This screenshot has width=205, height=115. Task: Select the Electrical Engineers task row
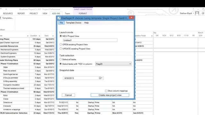(8, 53)
